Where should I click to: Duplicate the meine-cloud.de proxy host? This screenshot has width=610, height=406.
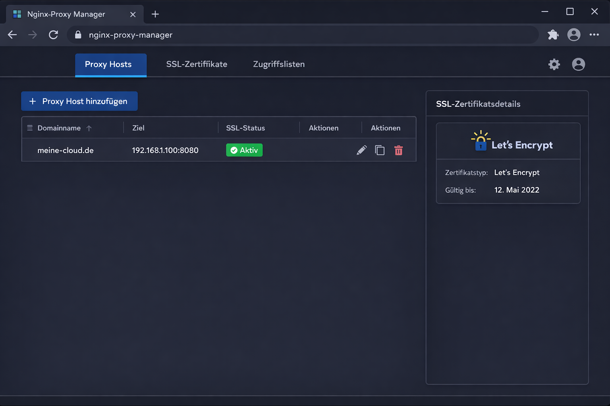coord(380,150)
